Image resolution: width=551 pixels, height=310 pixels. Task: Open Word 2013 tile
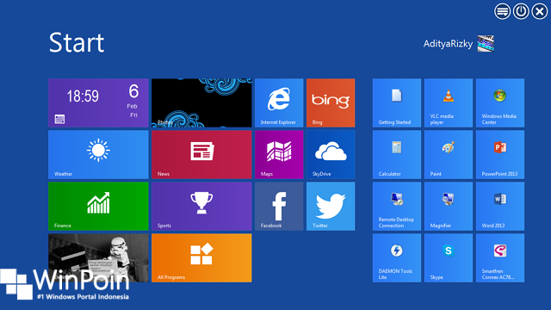pyautogui.click(x=500, y=206)
